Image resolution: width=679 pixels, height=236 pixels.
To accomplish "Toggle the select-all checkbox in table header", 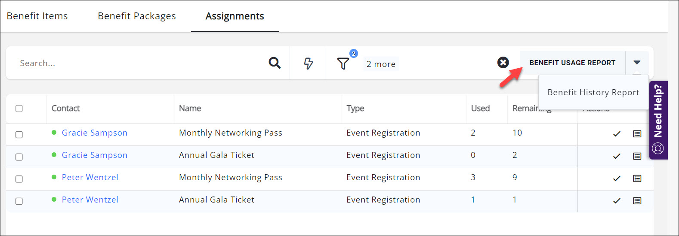I will [x=19, y=109].
